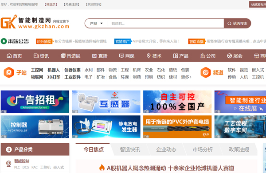Click the 智能控制 category icon
The height and width of the screenshot is (173, 266).
(8, 164)
